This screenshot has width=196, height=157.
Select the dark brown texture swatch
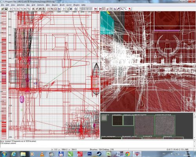117,120
